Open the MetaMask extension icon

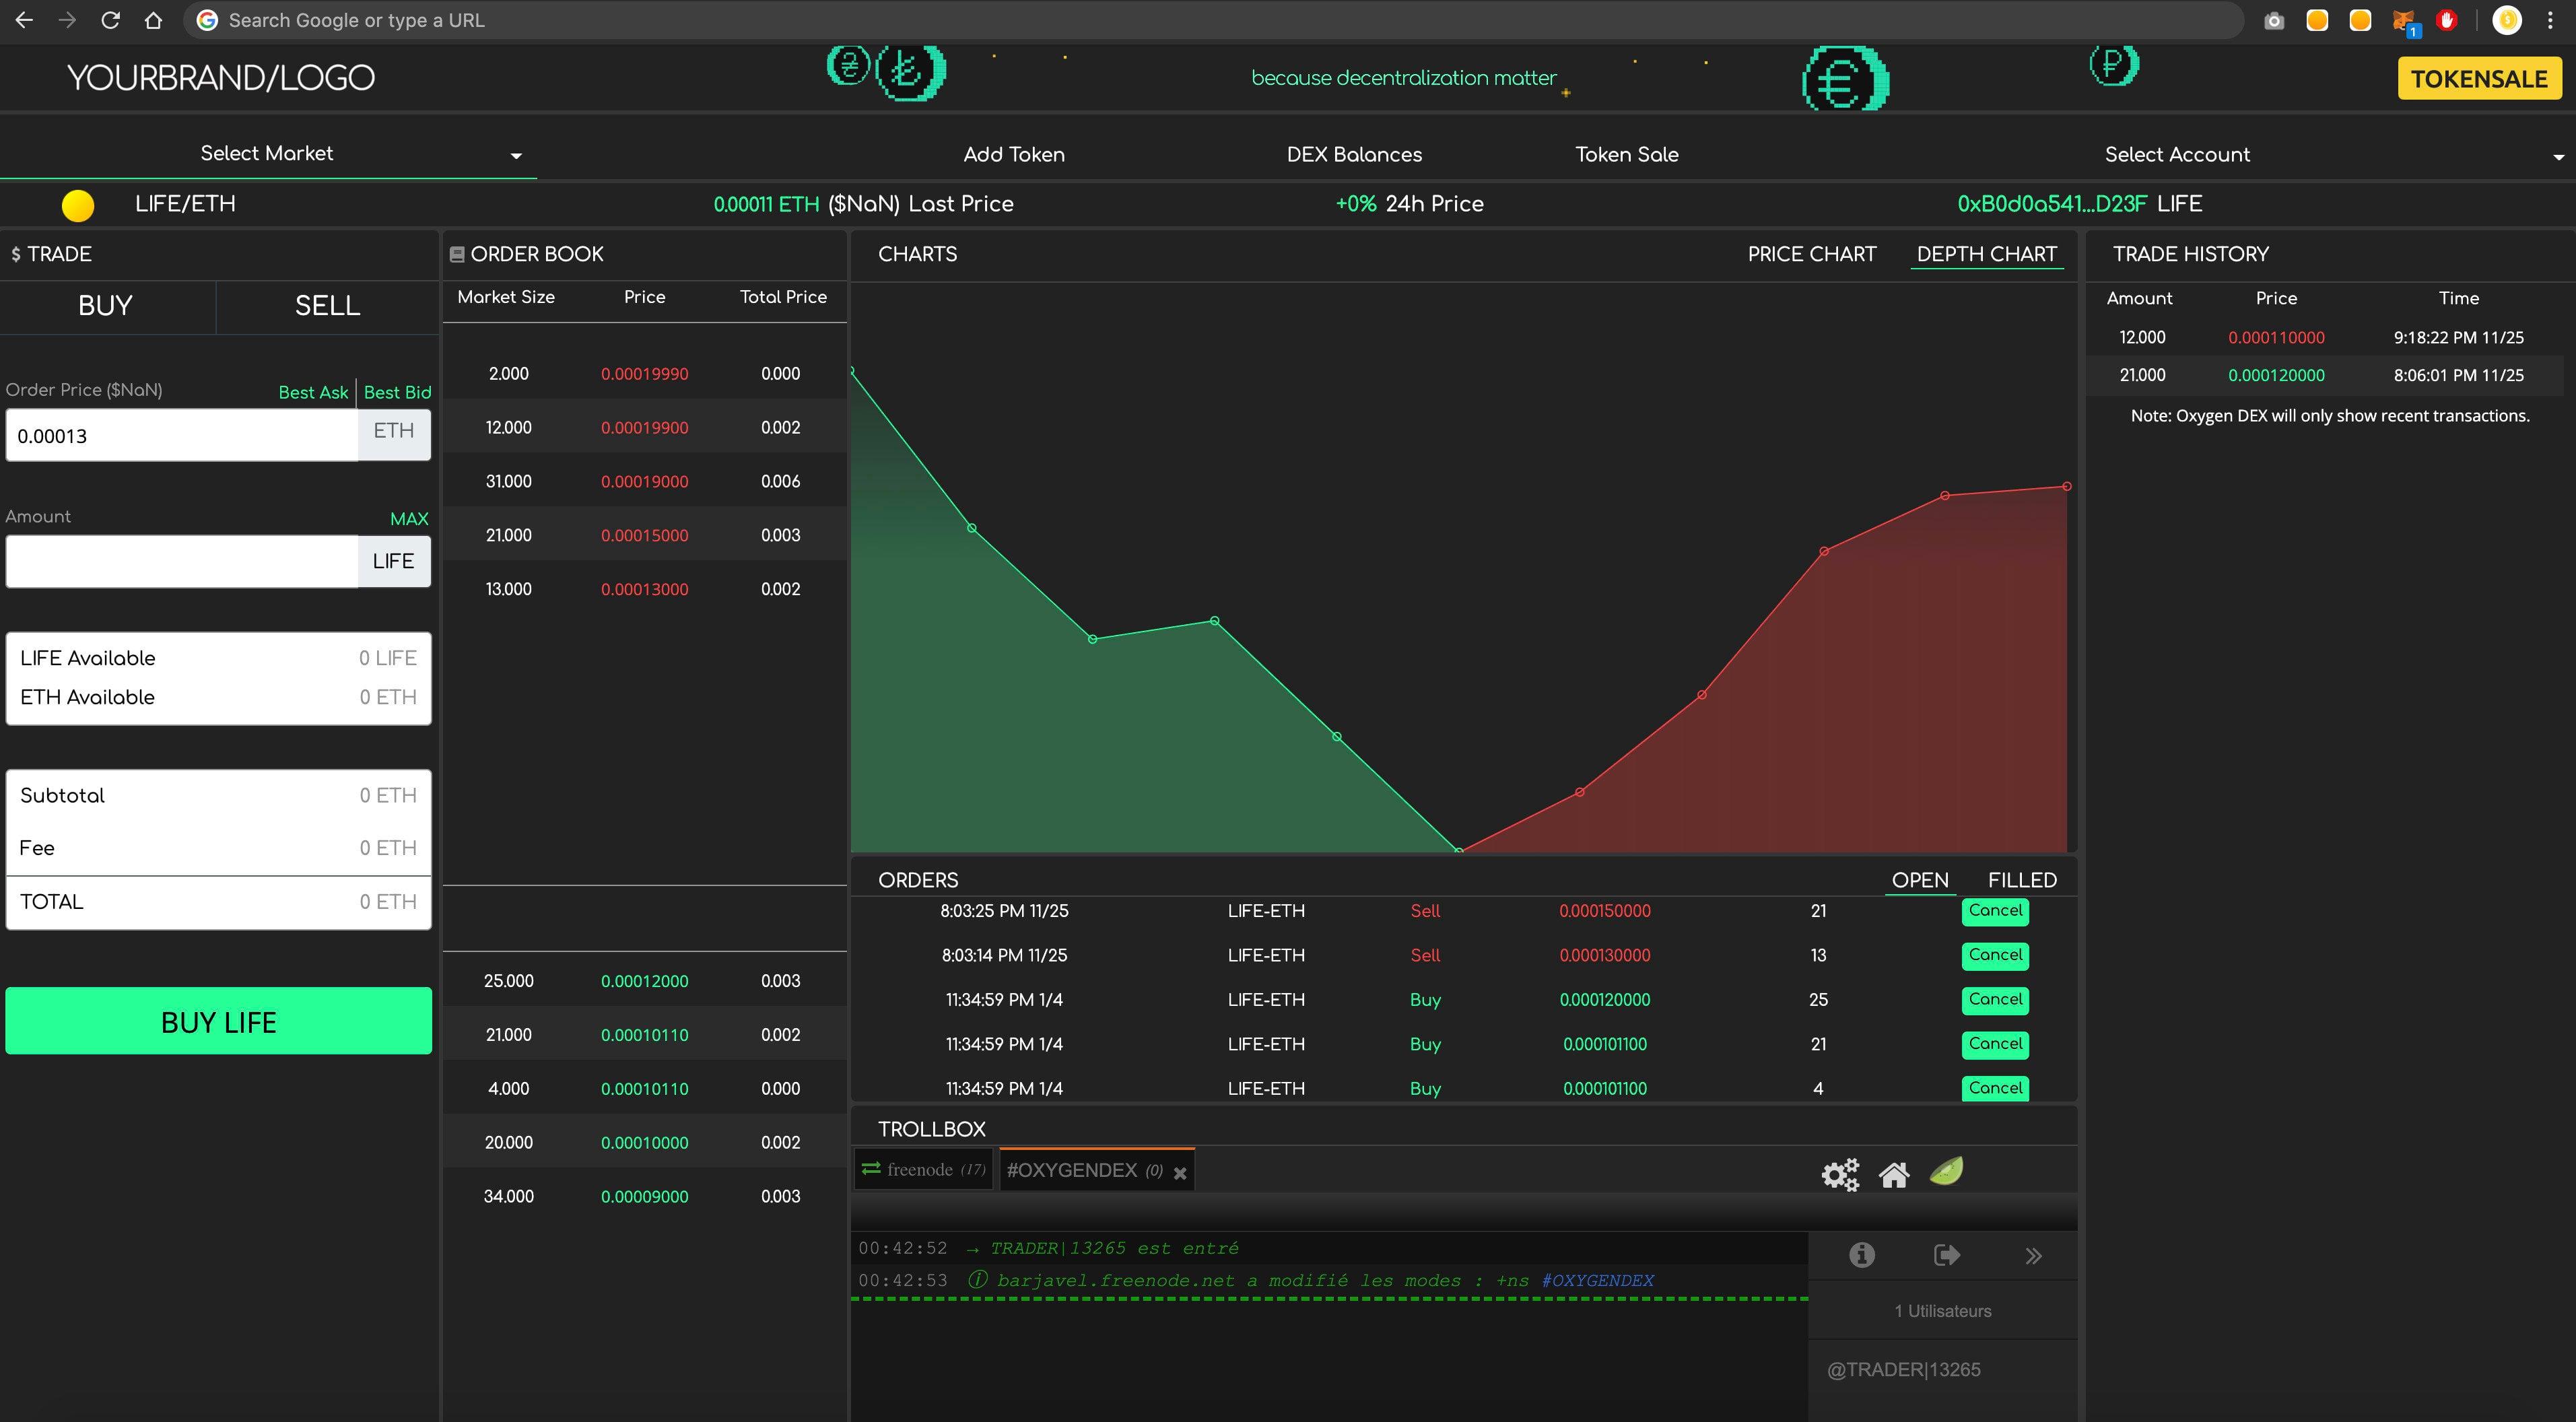[x=2404, y=20]
